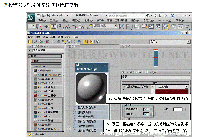Click the Render Production teapot icon
This screenshot has height=139, width=197.
[187, 26]
